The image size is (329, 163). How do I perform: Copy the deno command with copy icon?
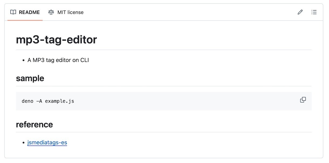303,100
